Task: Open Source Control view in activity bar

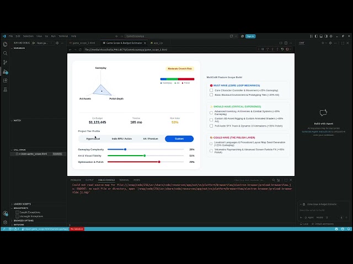Action: click(5, 62)
